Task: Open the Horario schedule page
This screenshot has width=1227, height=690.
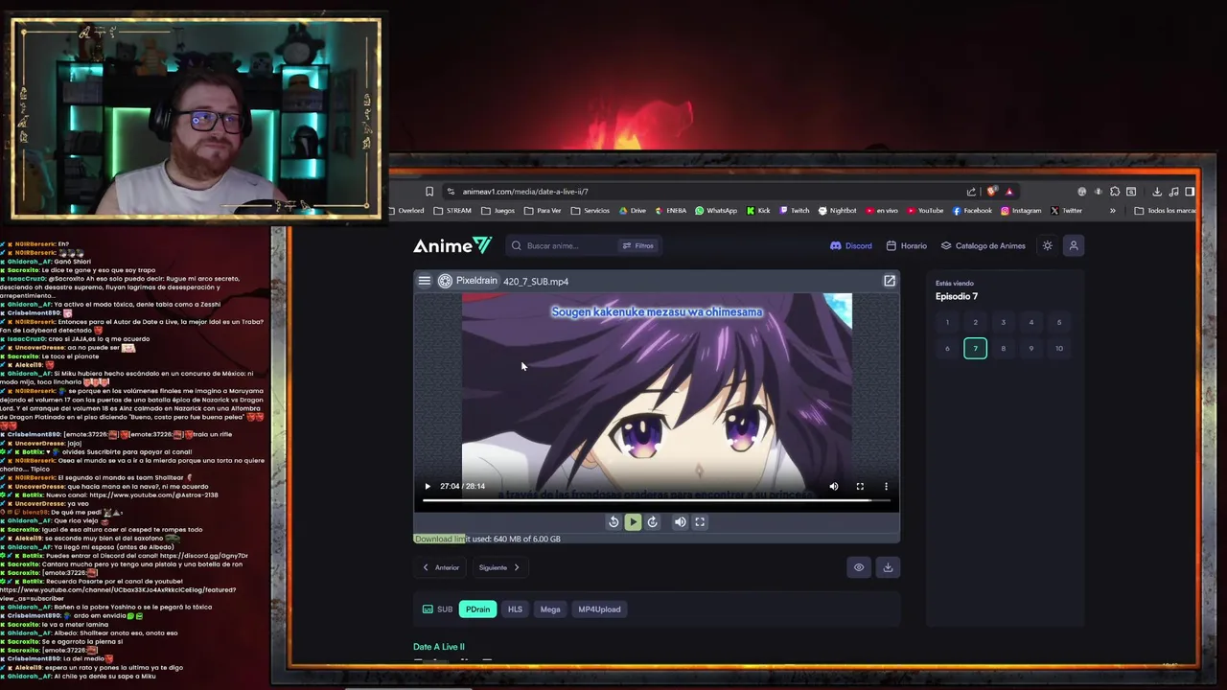Action: [907, 245]
